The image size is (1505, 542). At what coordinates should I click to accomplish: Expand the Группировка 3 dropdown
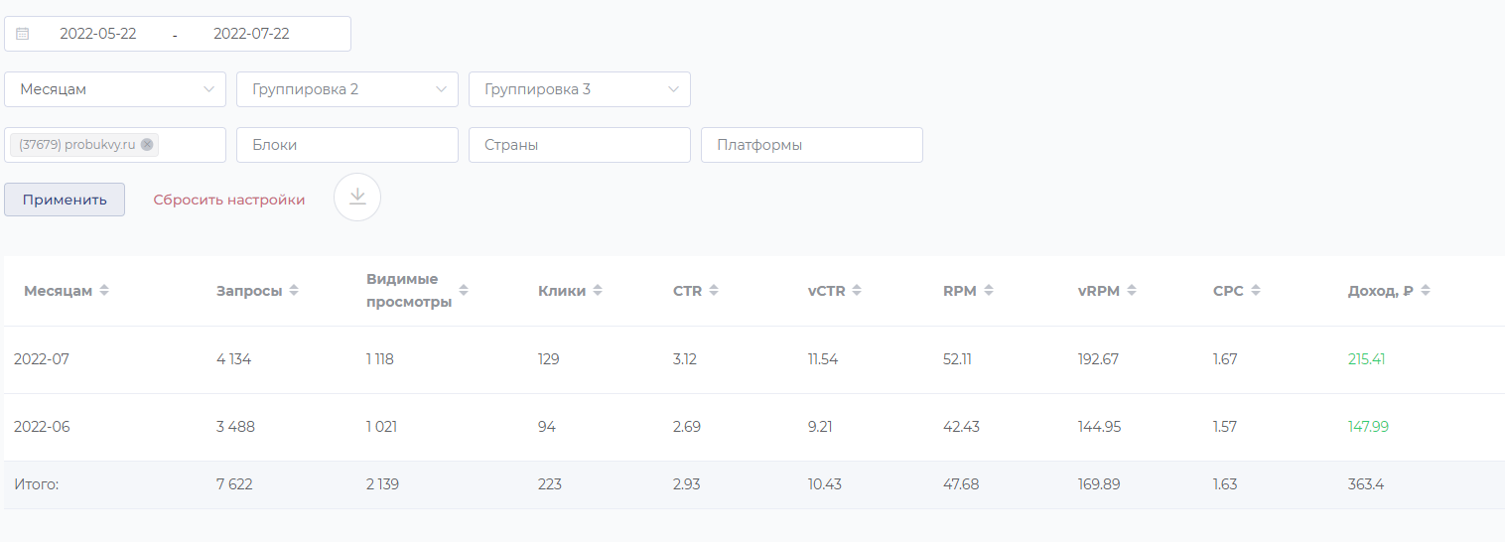[580, 89]
